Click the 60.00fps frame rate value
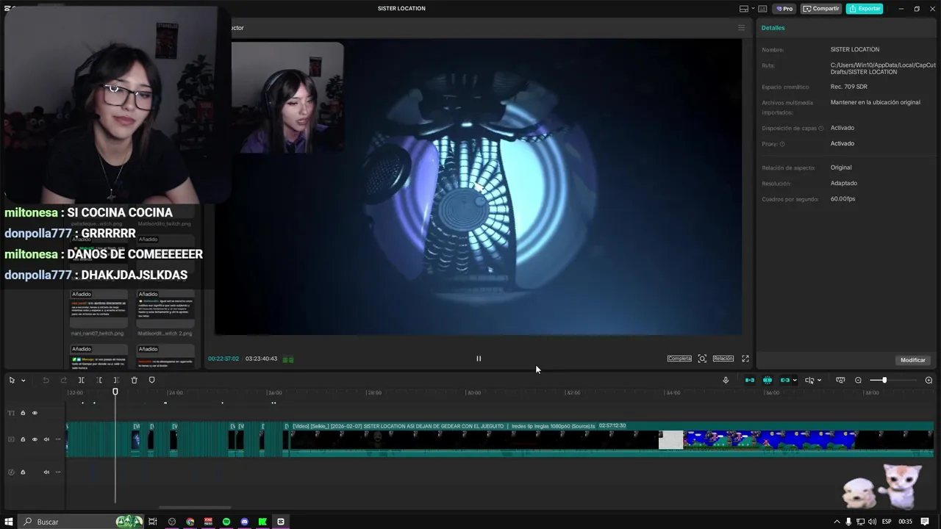This screenshot has height=529, width=941. tap(842, 199)
